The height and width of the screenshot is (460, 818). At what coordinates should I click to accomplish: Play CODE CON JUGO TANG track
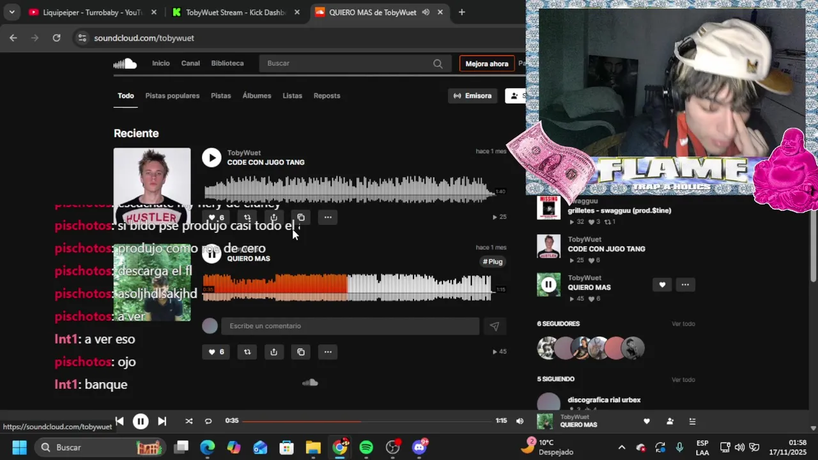[212, 157]
